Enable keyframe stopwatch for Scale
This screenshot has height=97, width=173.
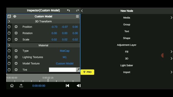[9, 40]
